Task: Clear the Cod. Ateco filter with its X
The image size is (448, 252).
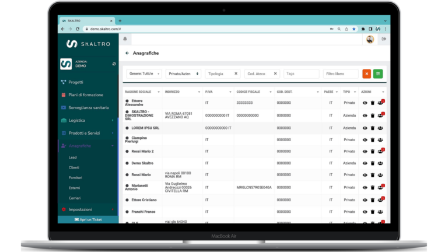Action: (x=275, y=73)
